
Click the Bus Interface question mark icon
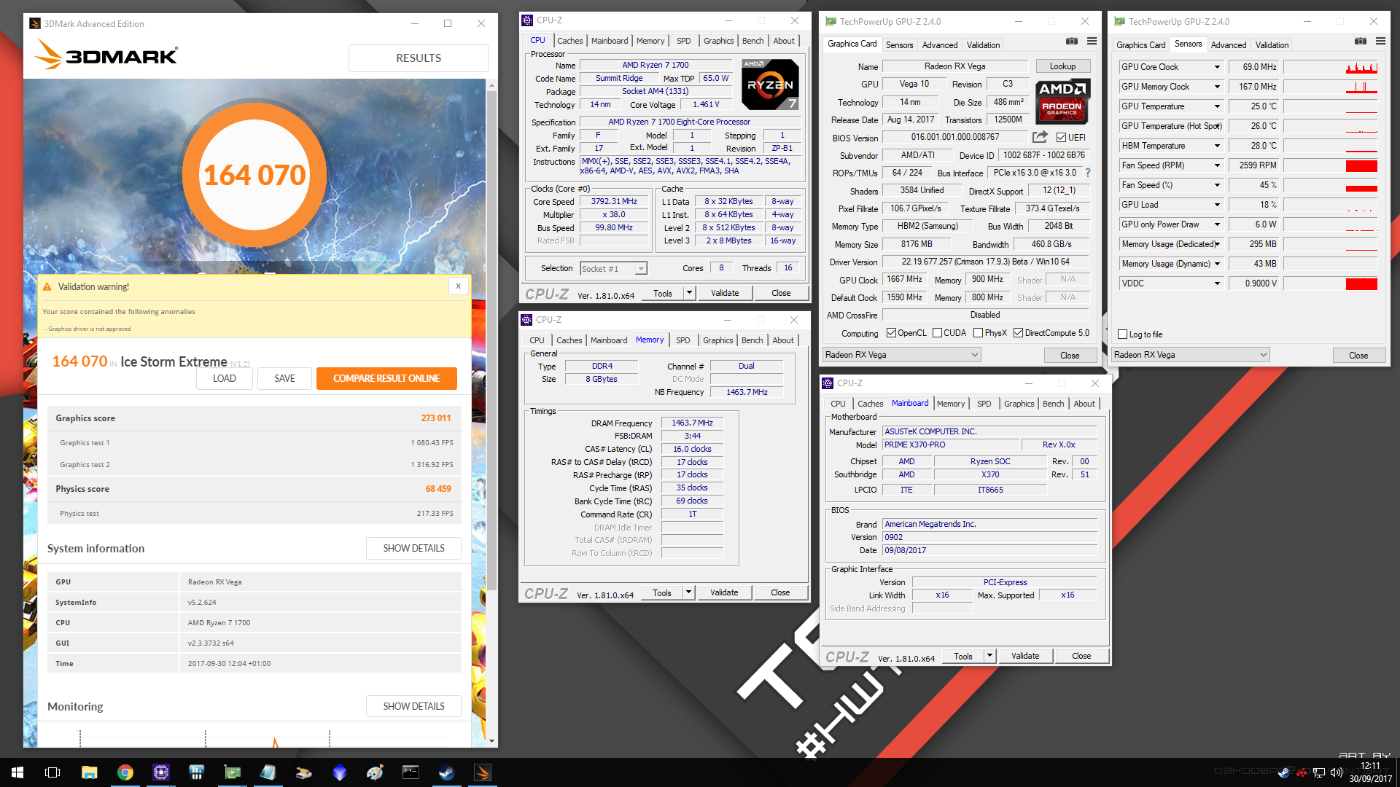(1088, 173)
